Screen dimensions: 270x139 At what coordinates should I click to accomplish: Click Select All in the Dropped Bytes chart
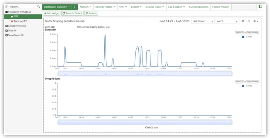pyautogui.click(x=239, y=82)
